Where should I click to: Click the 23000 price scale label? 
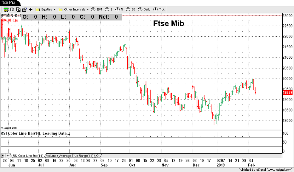[x=287, y=15]
